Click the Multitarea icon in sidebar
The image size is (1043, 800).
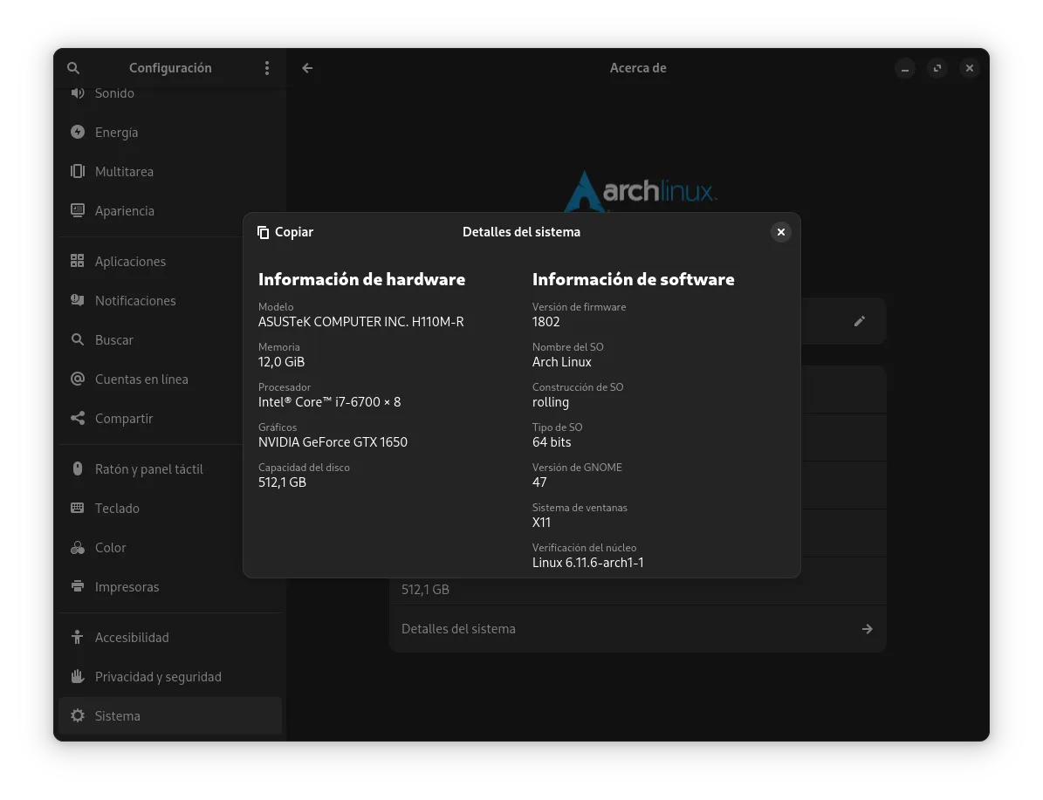[x=78, y=172]
